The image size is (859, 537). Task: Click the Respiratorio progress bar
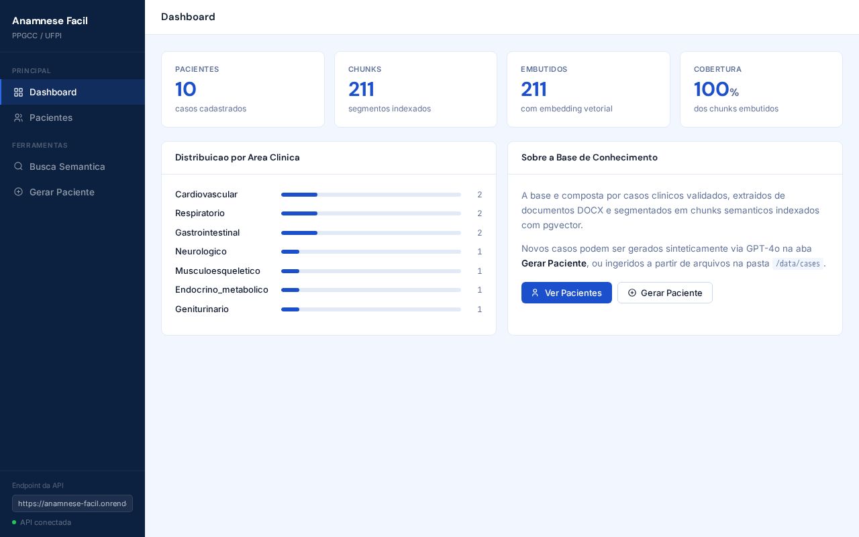tap(371, 213)
